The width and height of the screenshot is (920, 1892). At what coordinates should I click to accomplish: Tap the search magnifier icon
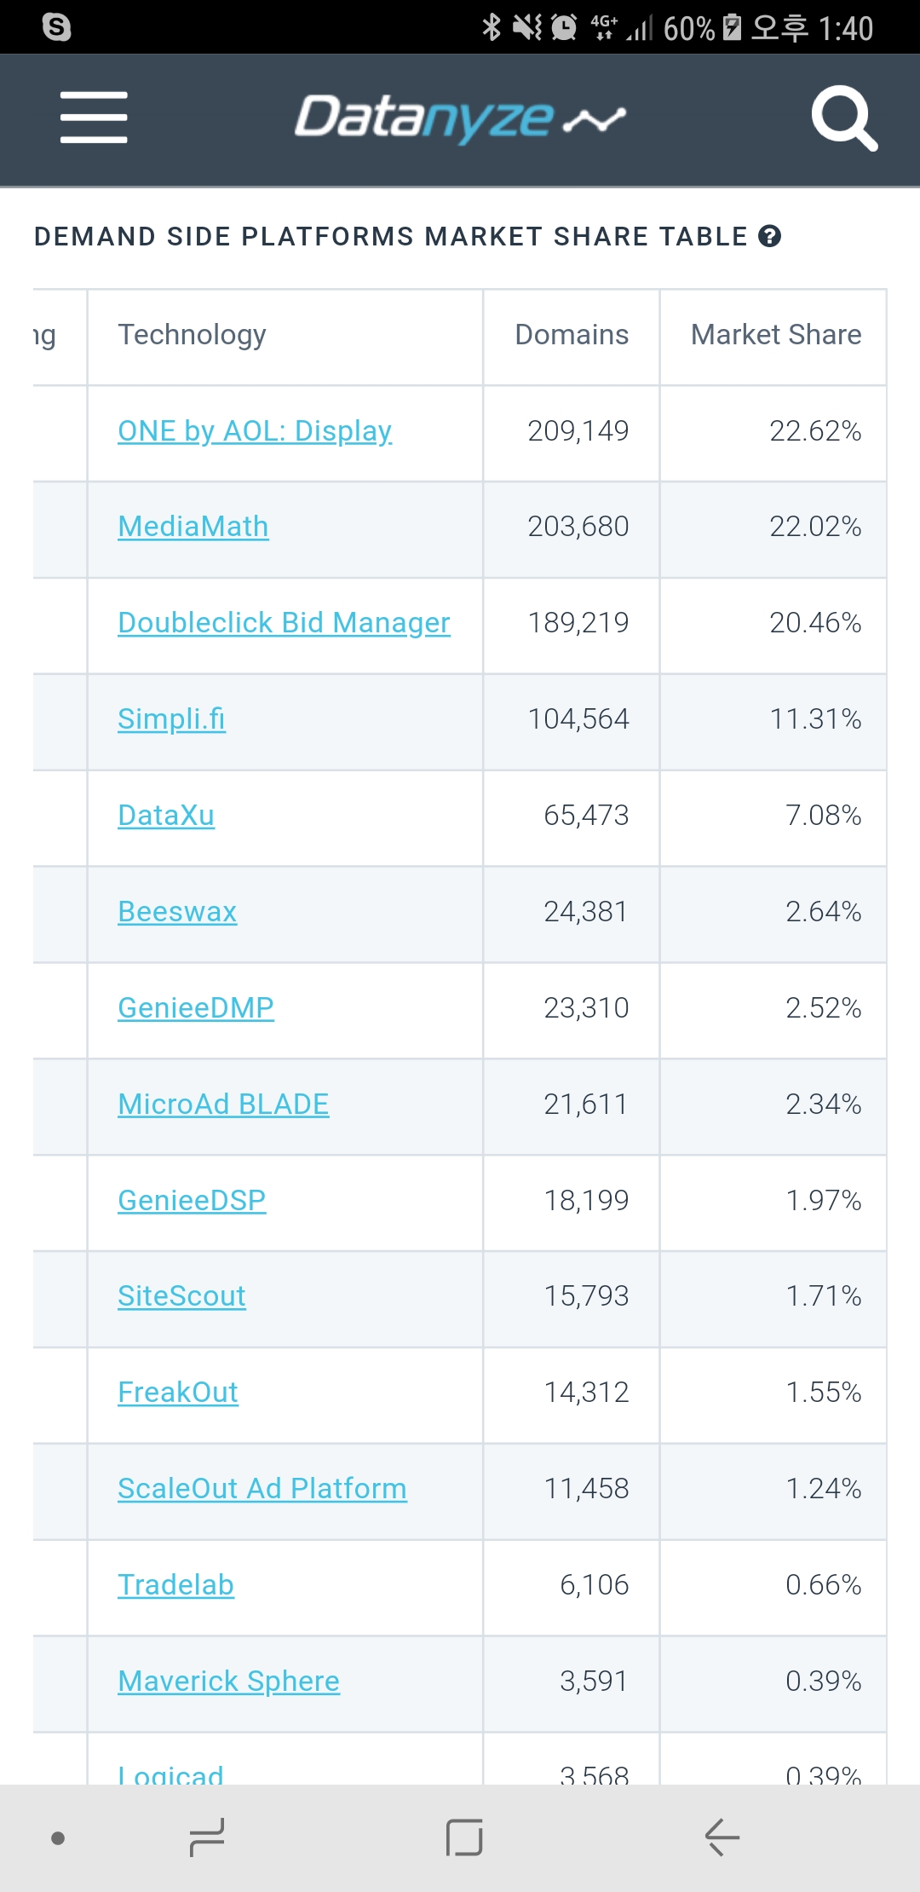pyautogui.click(x=843, y=118)
